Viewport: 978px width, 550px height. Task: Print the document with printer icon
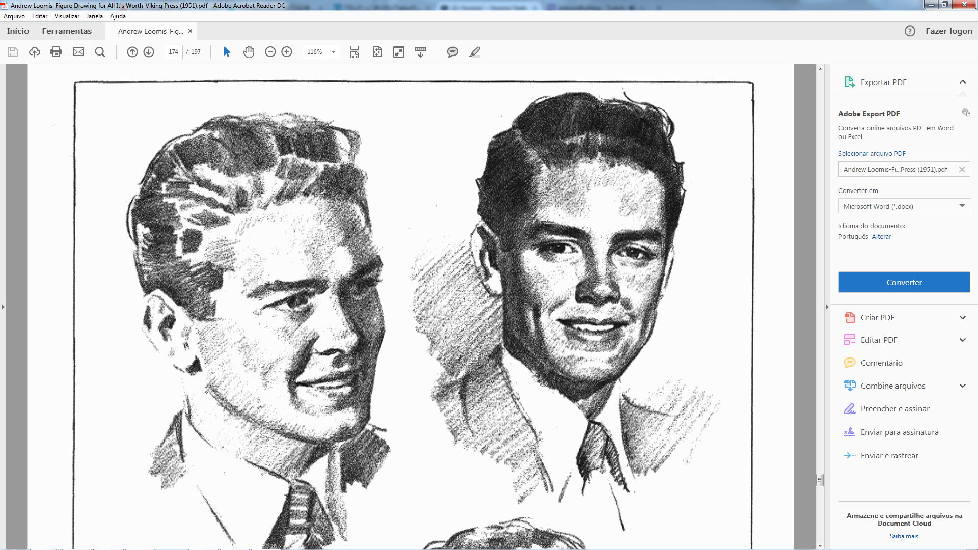coord(56,52)
